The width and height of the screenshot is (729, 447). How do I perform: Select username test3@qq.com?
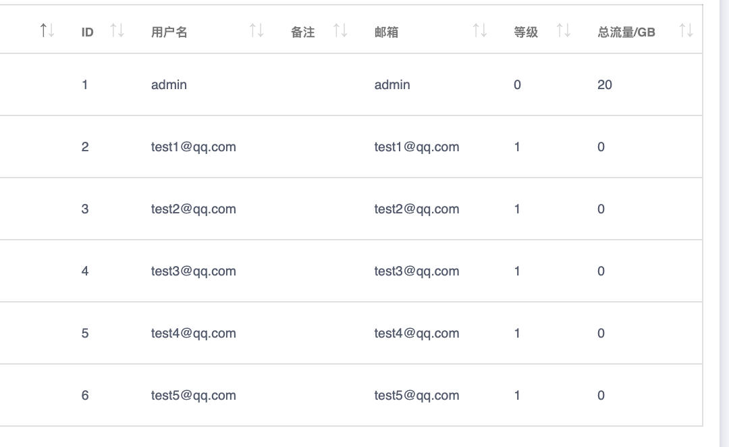pyautogui.click(x=194, y=271)
